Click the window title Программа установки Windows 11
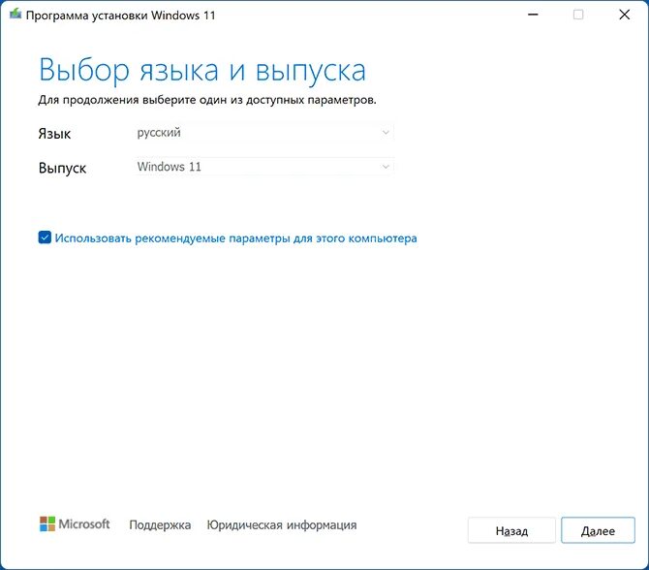Viewport: 649px width, 570px height. tap(121, 16)
